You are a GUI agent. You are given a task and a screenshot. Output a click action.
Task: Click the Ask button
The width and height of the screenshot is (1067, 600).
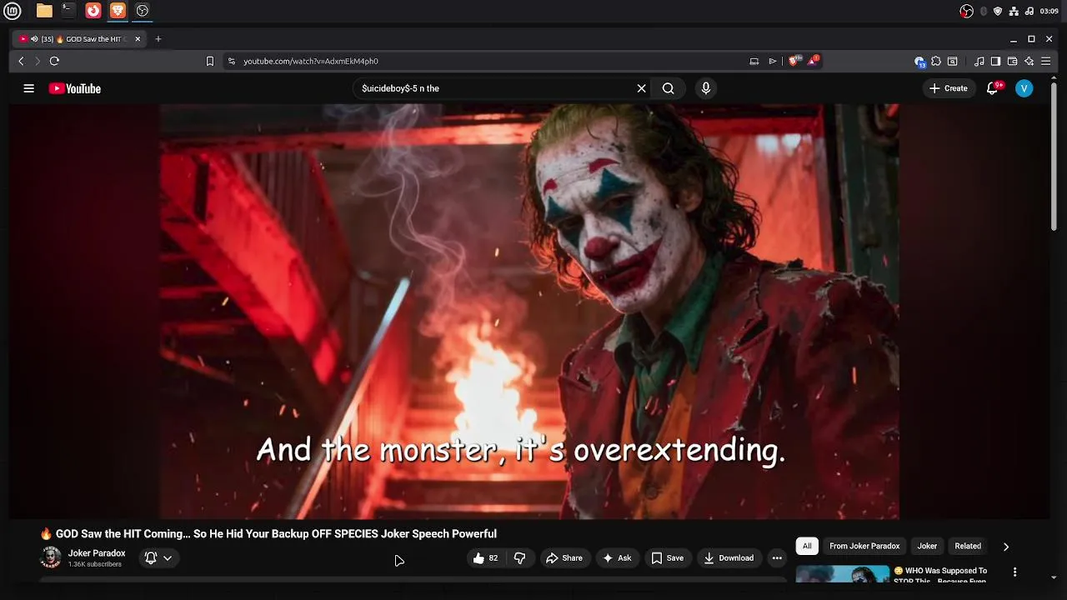tap(617, 558)
